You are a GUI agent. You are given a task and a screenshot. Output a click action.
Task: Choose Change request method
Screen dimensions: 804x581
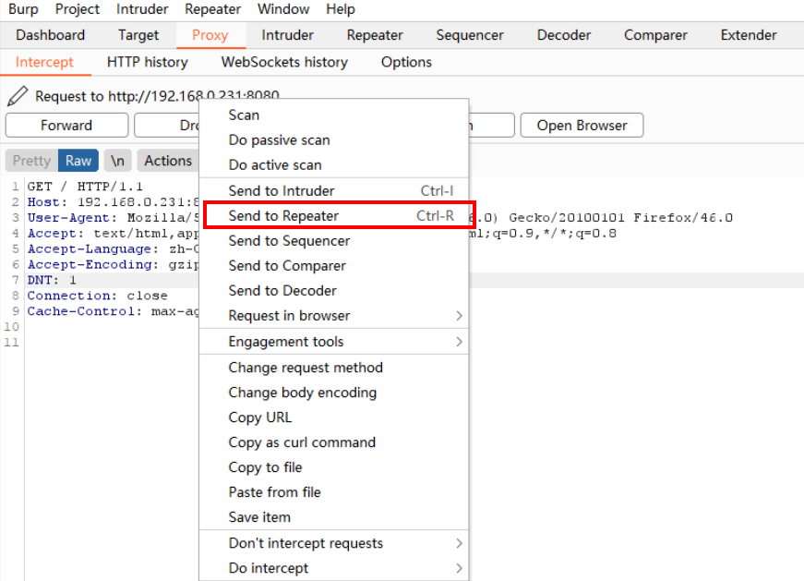(334, 368)
